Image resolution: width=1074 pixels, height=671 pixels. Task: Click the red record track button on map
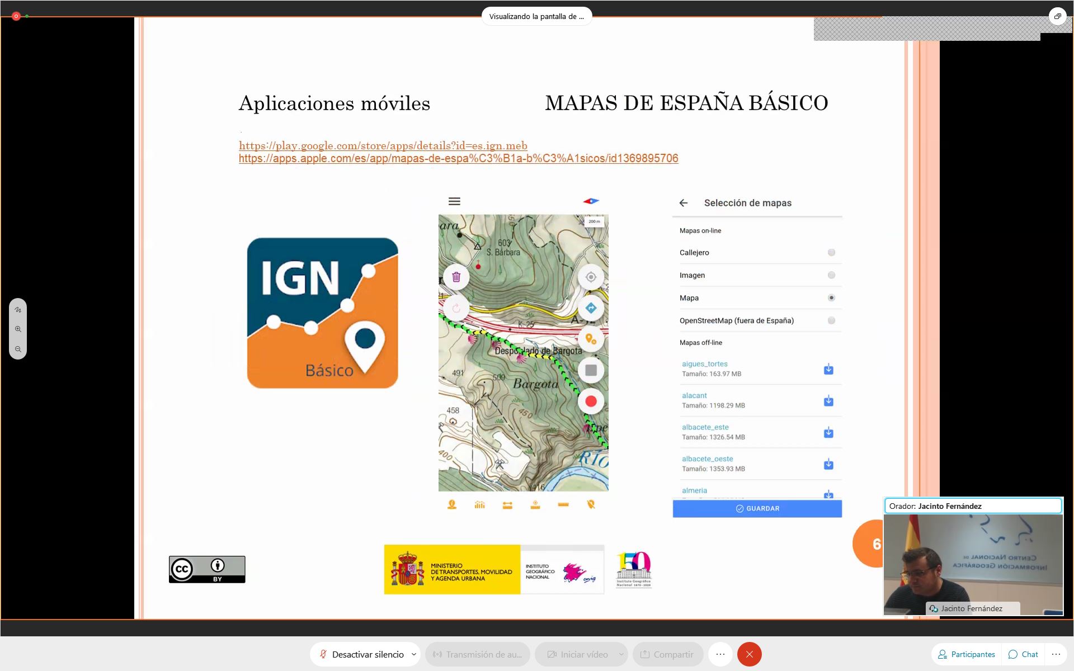tap(591, 401)
